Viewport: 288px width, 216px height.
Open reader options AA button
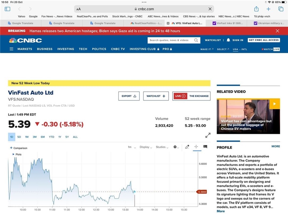78,9
